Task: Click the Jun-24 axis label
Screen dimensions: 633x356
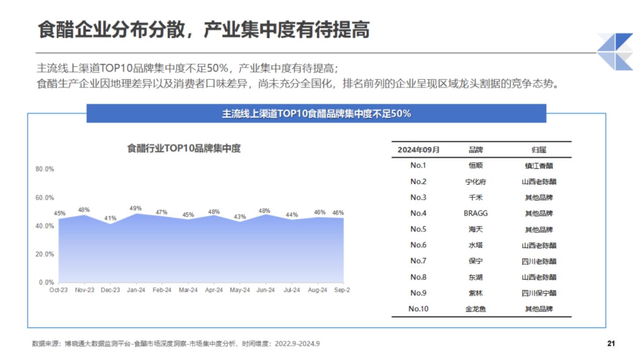Action: tap(266, 290)
